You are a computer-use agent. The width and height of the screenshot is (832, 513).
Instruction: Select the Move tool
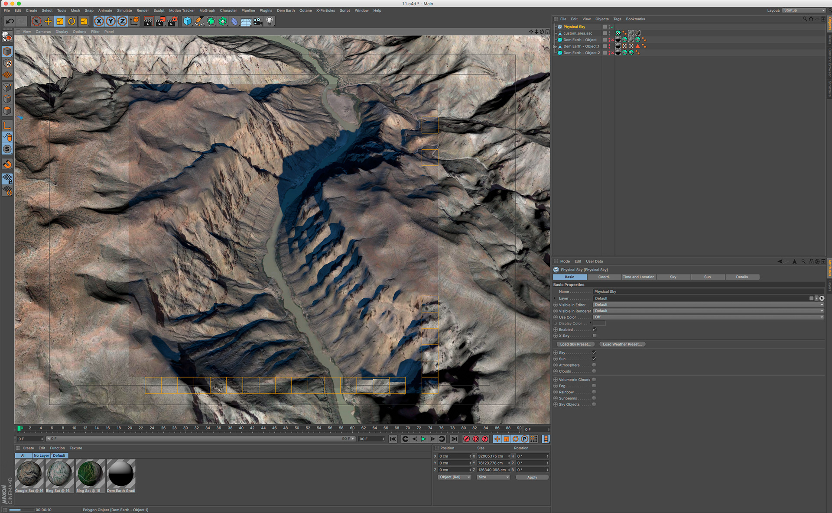pyautogui.click(x=48, y=21)
